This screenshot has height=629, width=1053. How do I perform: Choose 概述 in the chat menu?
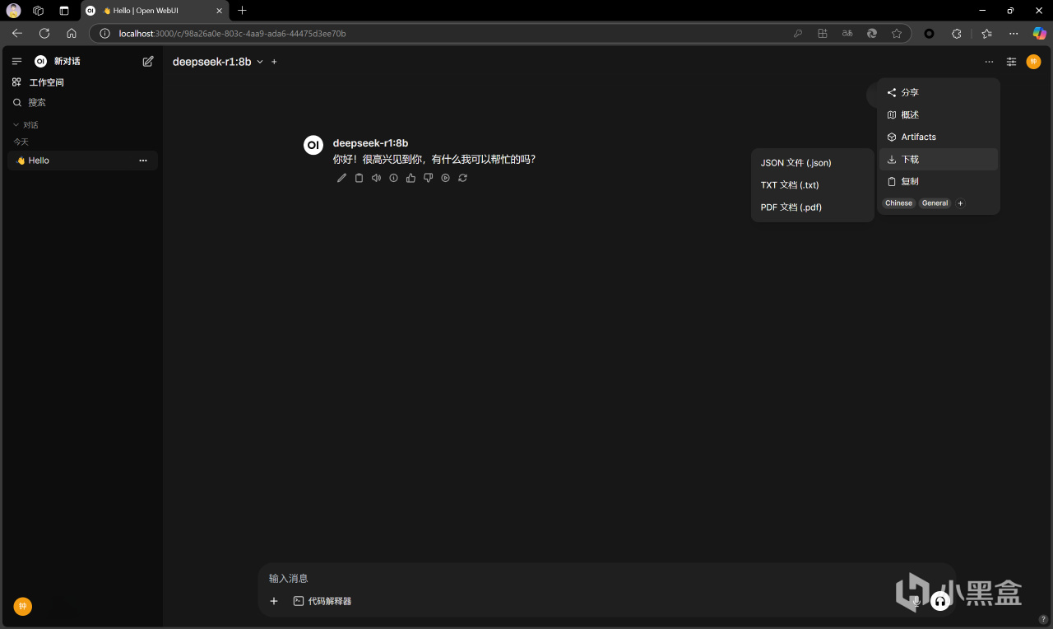tap(939, 115)
